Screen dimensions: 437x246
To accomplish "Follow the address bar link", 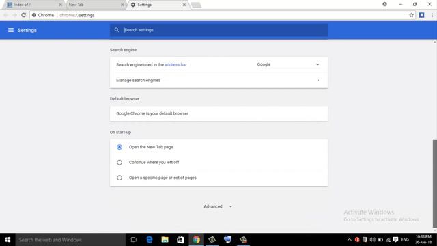I will [x=175, y=64].
